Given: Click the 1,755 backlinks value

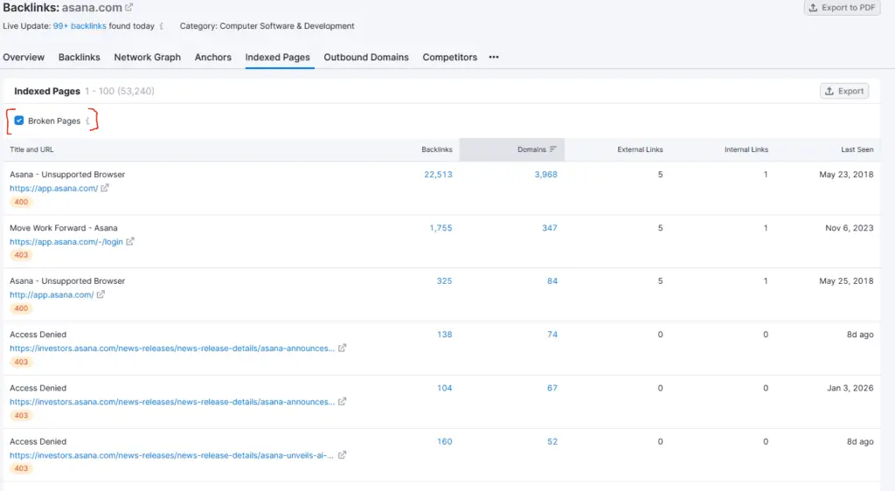Looking at the screenshot, I should point(441,227).
